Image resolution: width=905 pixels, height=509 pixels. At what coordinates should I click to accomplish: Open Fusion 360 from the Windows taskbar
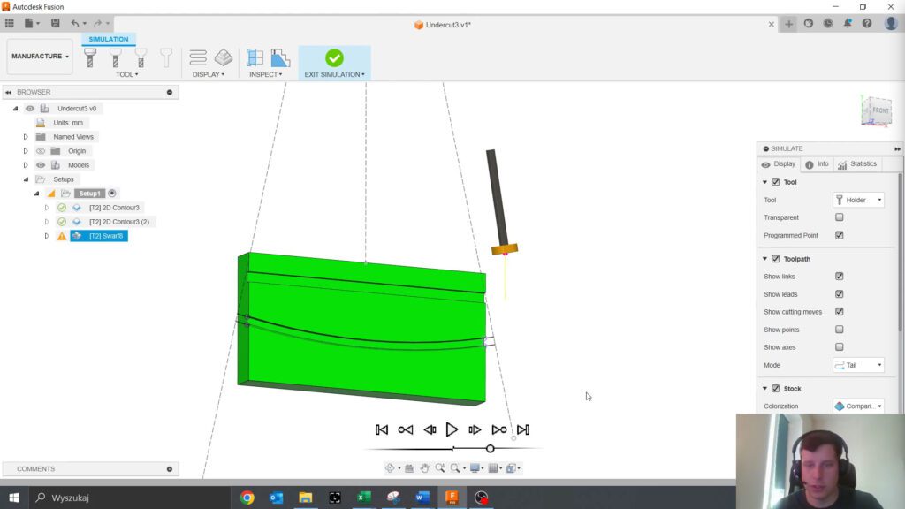pyautogui.click(x=452, y=498)
